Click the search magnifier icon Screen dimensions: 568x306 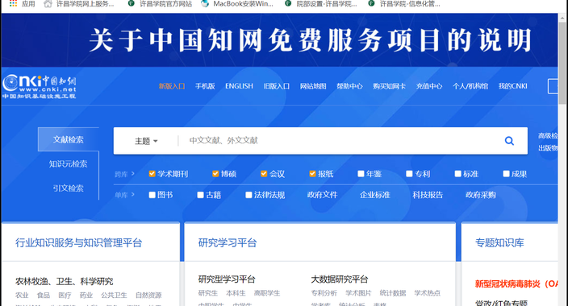(509, 141)
